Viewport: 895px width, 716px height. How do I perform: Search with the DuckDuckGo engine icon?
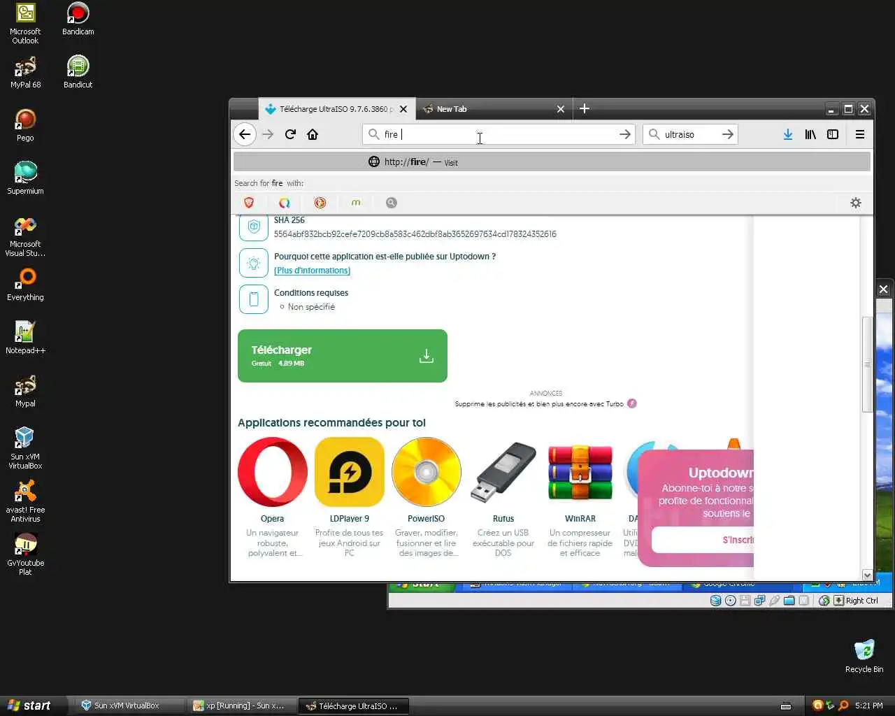[320, 203]
